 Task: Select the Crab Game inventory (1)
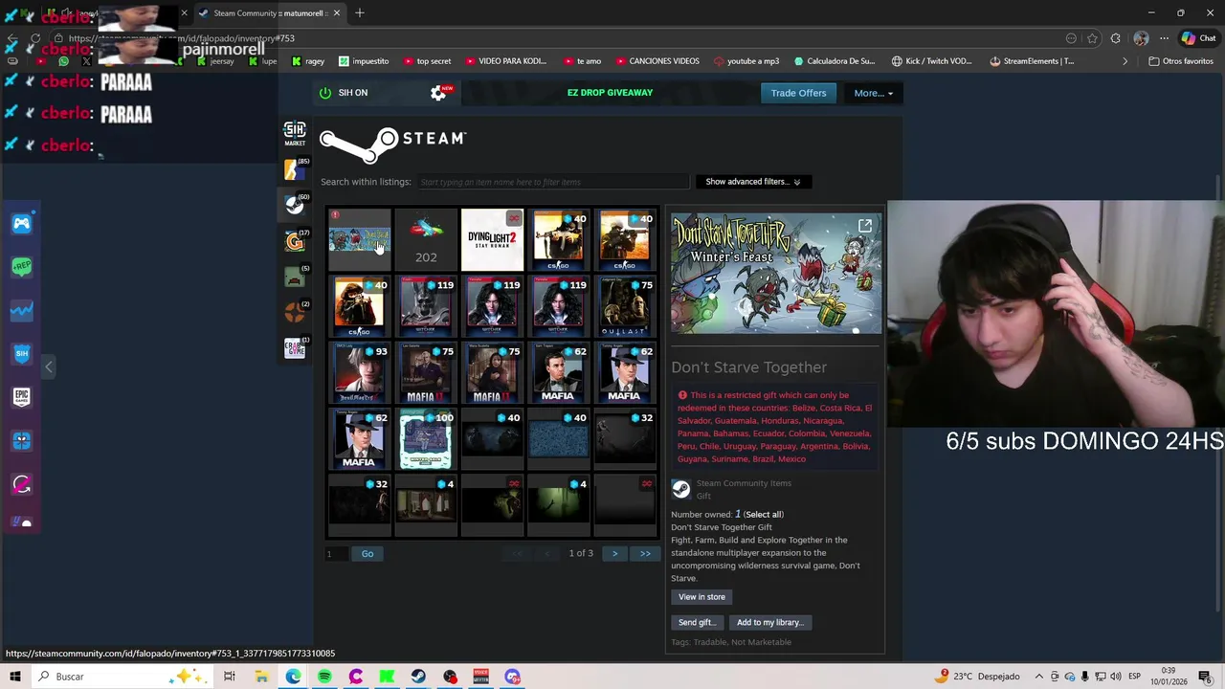295,348
